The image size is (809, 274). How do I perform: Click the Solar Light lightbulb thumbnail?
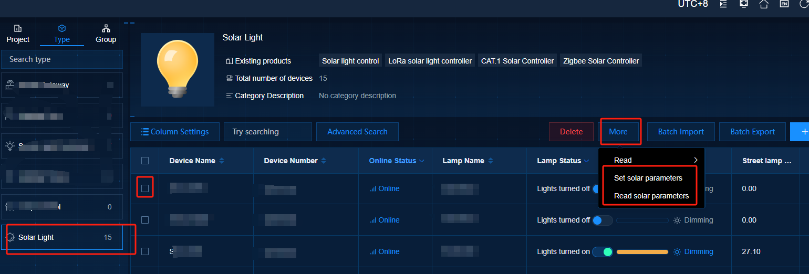[178, 70]
